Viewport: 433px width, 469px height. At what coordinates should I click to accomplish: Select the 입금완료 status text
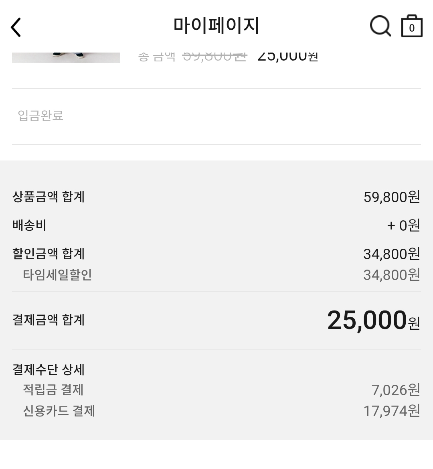pyautogui.click(x=40, y=116)
